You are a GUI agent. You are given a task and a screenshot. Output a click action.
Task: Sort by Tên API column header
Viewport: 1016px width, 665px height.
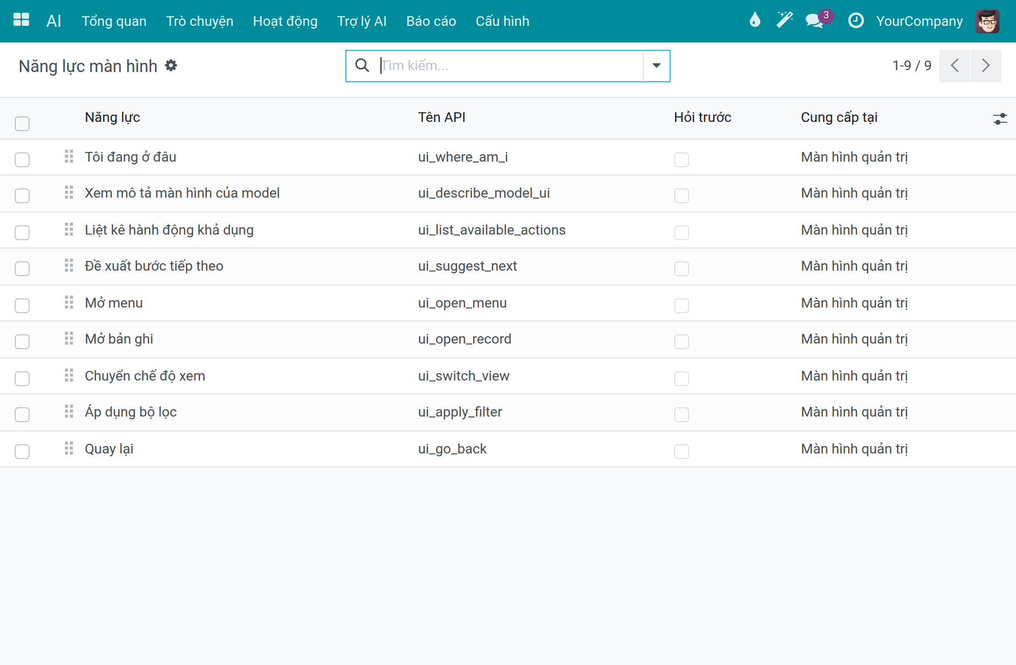tap(441, 117)
